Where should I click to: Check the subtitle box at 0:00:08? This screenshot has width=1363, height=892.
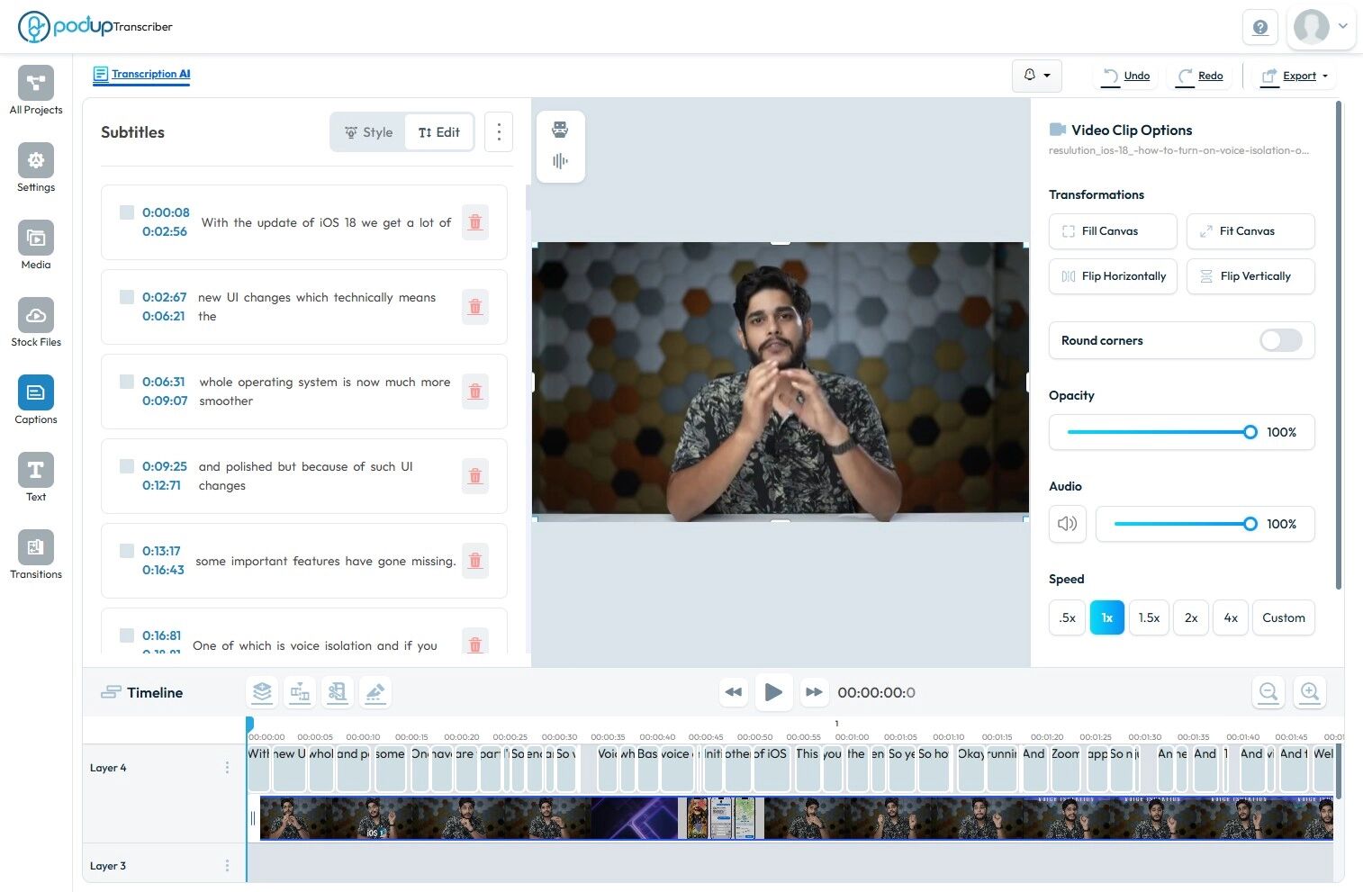pyautogui.click(x=127, y=212)
